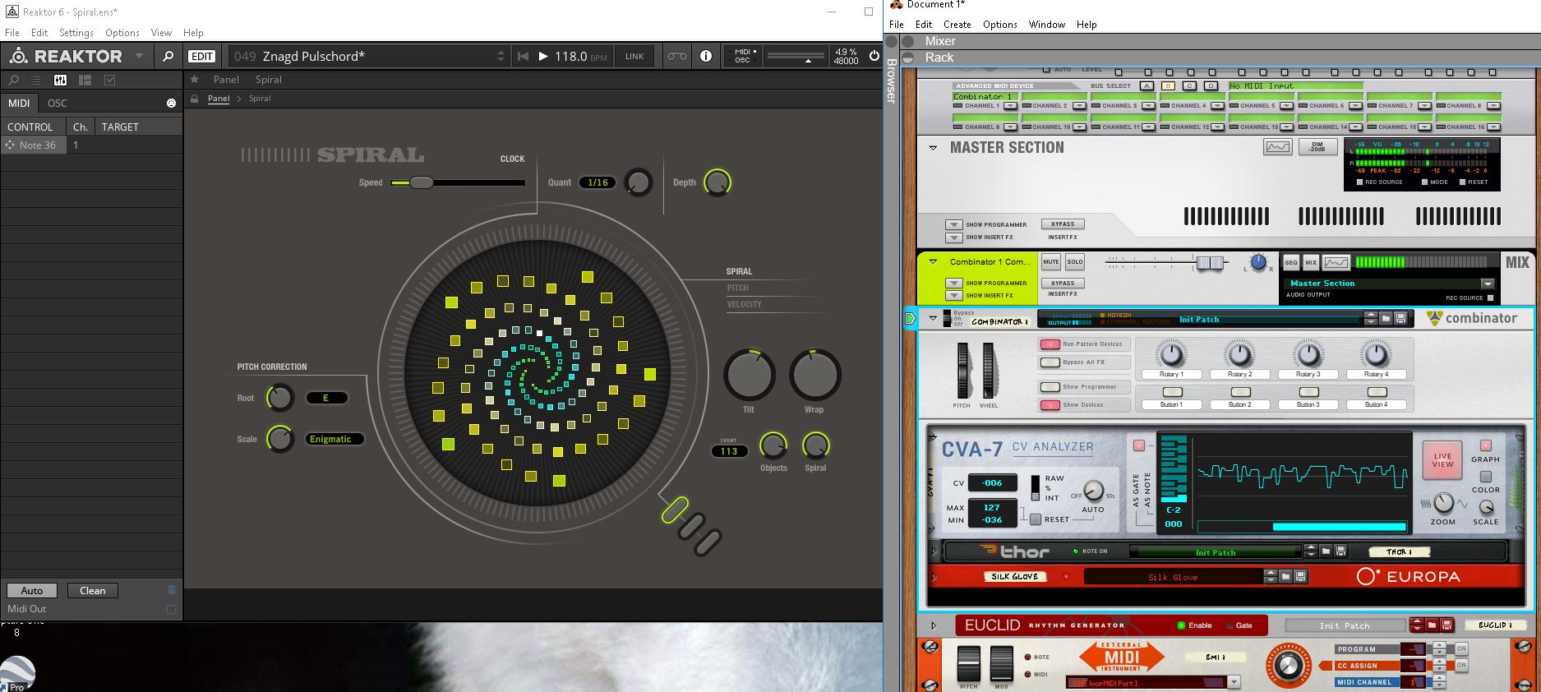Collapse the Reason Rack section
The image size is (1541, 692).
pos(908,58)
